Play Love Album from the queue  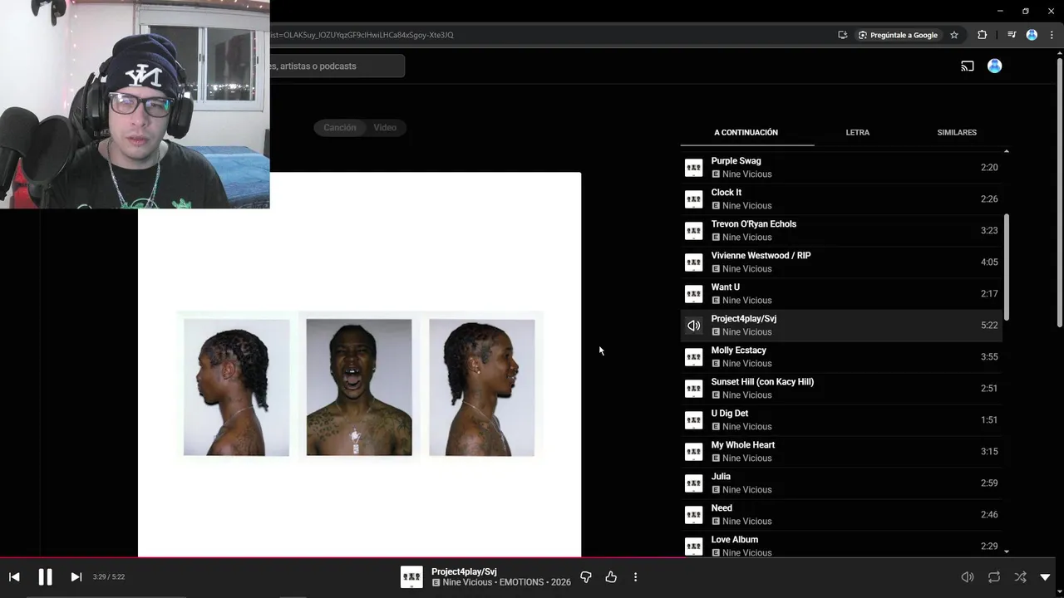pyautogui.click(x=841, y=545)
